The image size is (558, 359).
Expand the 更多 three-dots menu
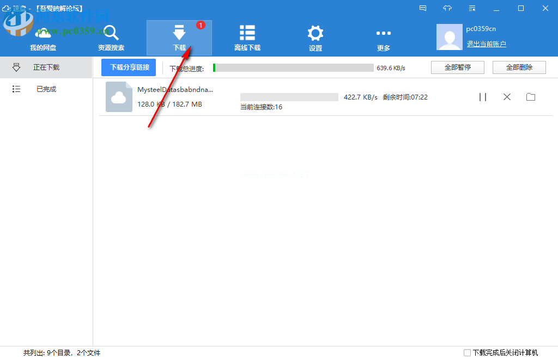[x=384, y=33]
